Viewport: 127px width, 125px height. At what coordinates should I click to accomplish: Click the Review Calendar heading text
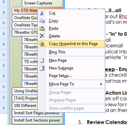pyautogui.click(x=107, y=122)
